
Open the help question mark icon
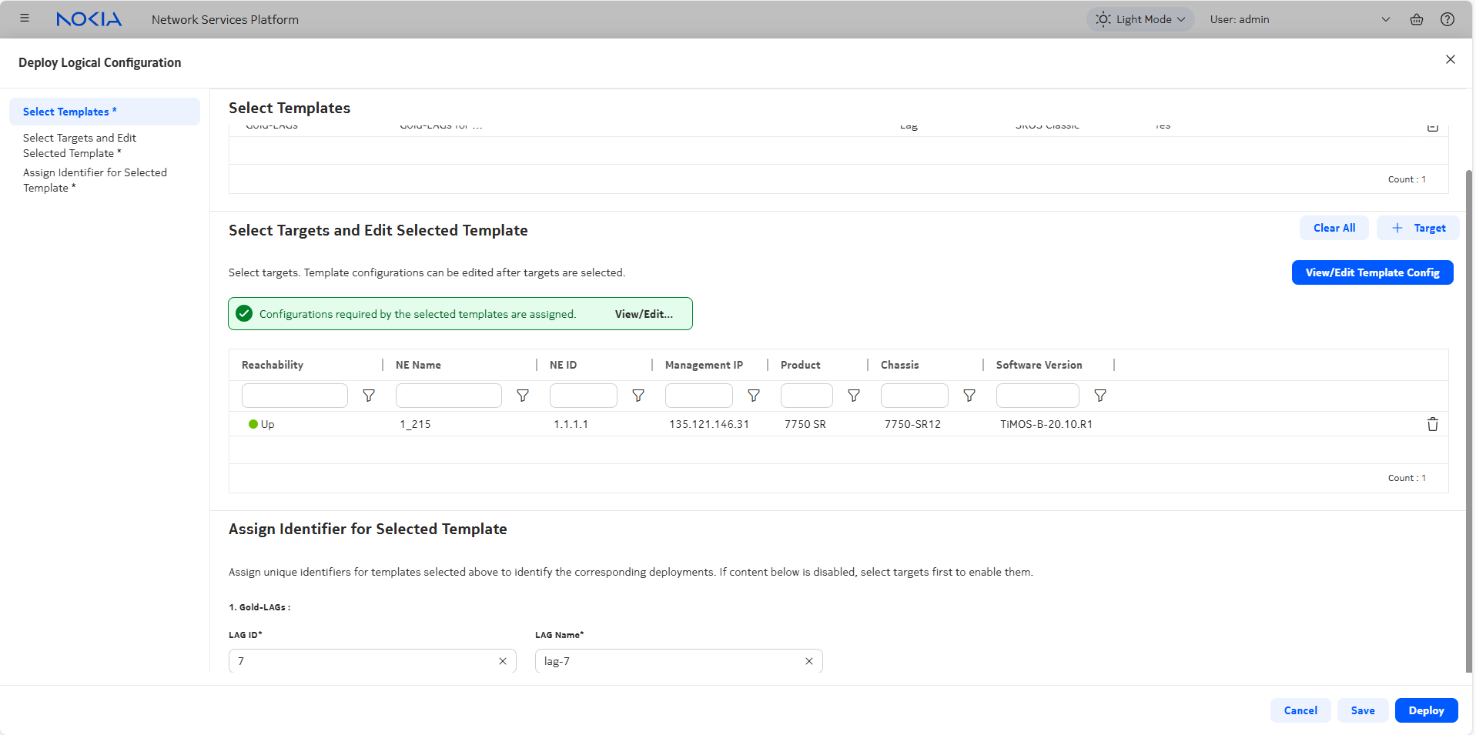pyautogui.click(x=1447, y=19)
